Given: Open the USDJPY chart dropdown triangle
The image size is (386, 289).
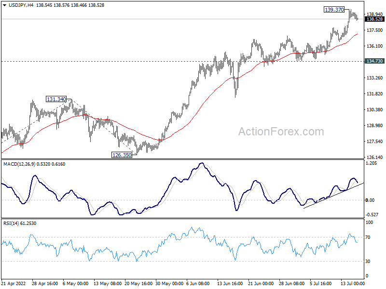Looking at the screenshot, I should [5, 5].
